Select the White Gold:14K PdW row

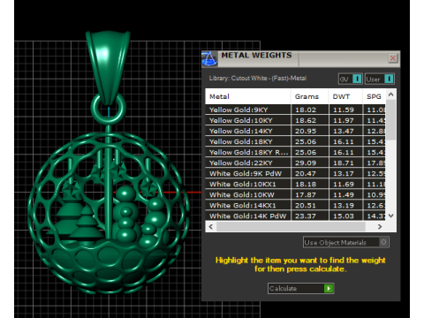click(295, 216)
